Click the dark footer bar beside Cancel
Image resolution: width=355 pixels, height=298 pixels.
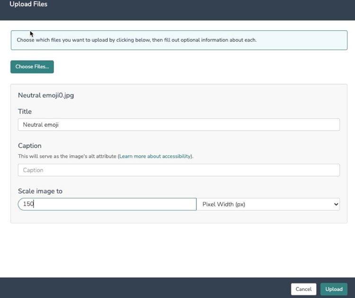(x=142, y=288)
